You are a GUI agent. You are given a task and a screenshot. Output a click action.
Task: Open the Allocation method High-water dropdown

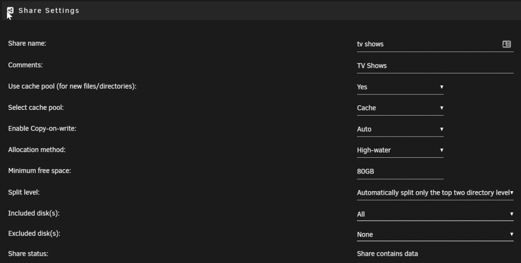pos(400,150)
